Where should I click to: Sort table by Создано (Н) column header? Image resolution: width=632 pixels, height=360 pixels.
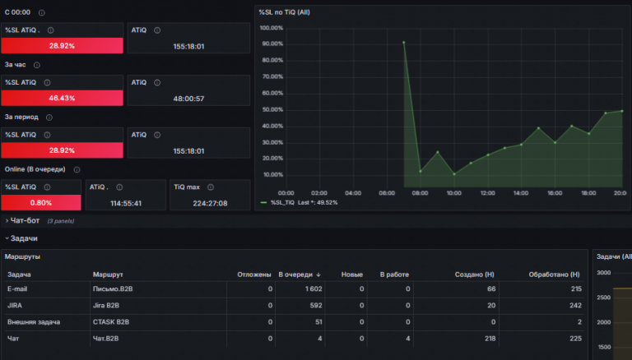coord(474,275)
